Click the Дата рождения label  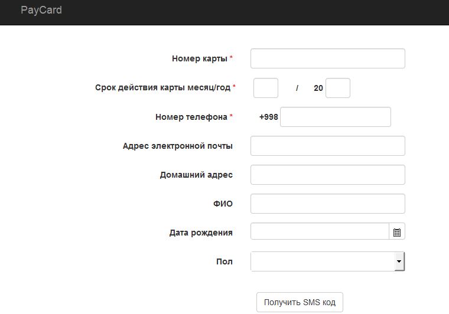click(200, 233)
